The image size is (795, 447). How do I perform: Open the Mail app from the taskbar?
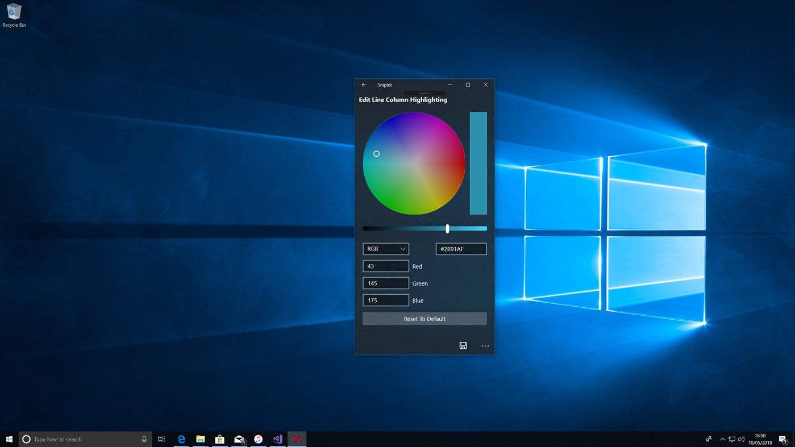click(x=239, y=439)
